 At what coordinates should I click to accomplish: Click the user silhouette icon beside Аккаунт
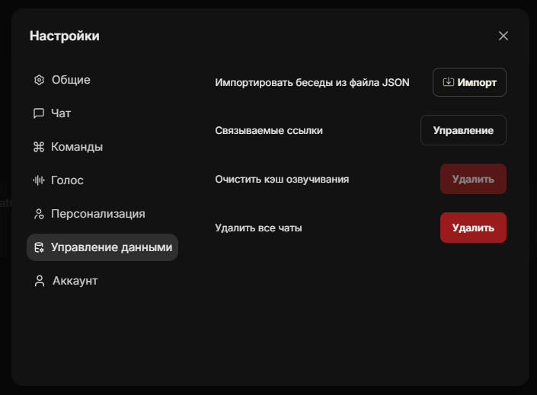39,281
